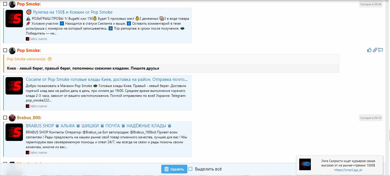Click the Лига Скорости ищет курьеров notification text
The height and width of the screenshot is (176, 390).
[348, 163]
